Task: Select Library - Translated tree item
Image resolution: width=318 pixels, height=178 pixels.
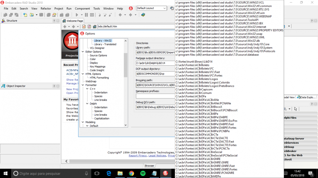Action: click(x=105, y=44)
